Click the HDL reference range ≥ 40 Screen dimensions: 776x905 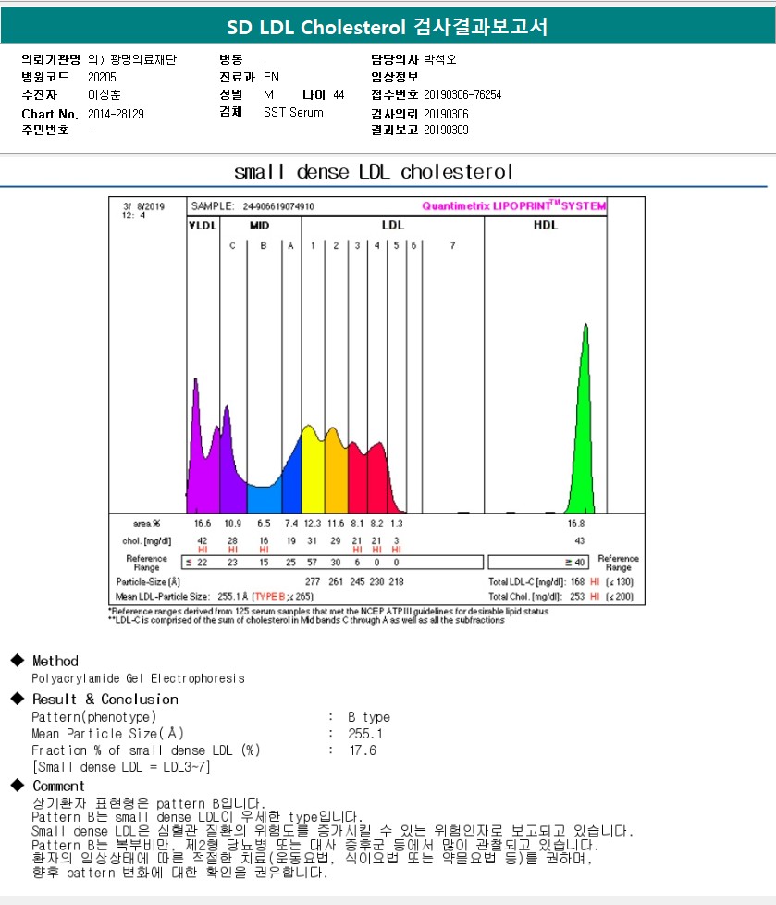pos(574,563)
